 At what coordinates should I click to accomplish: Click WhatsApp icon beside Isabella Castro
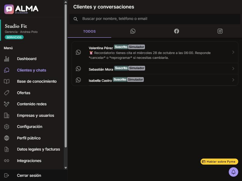coord(78,80)
